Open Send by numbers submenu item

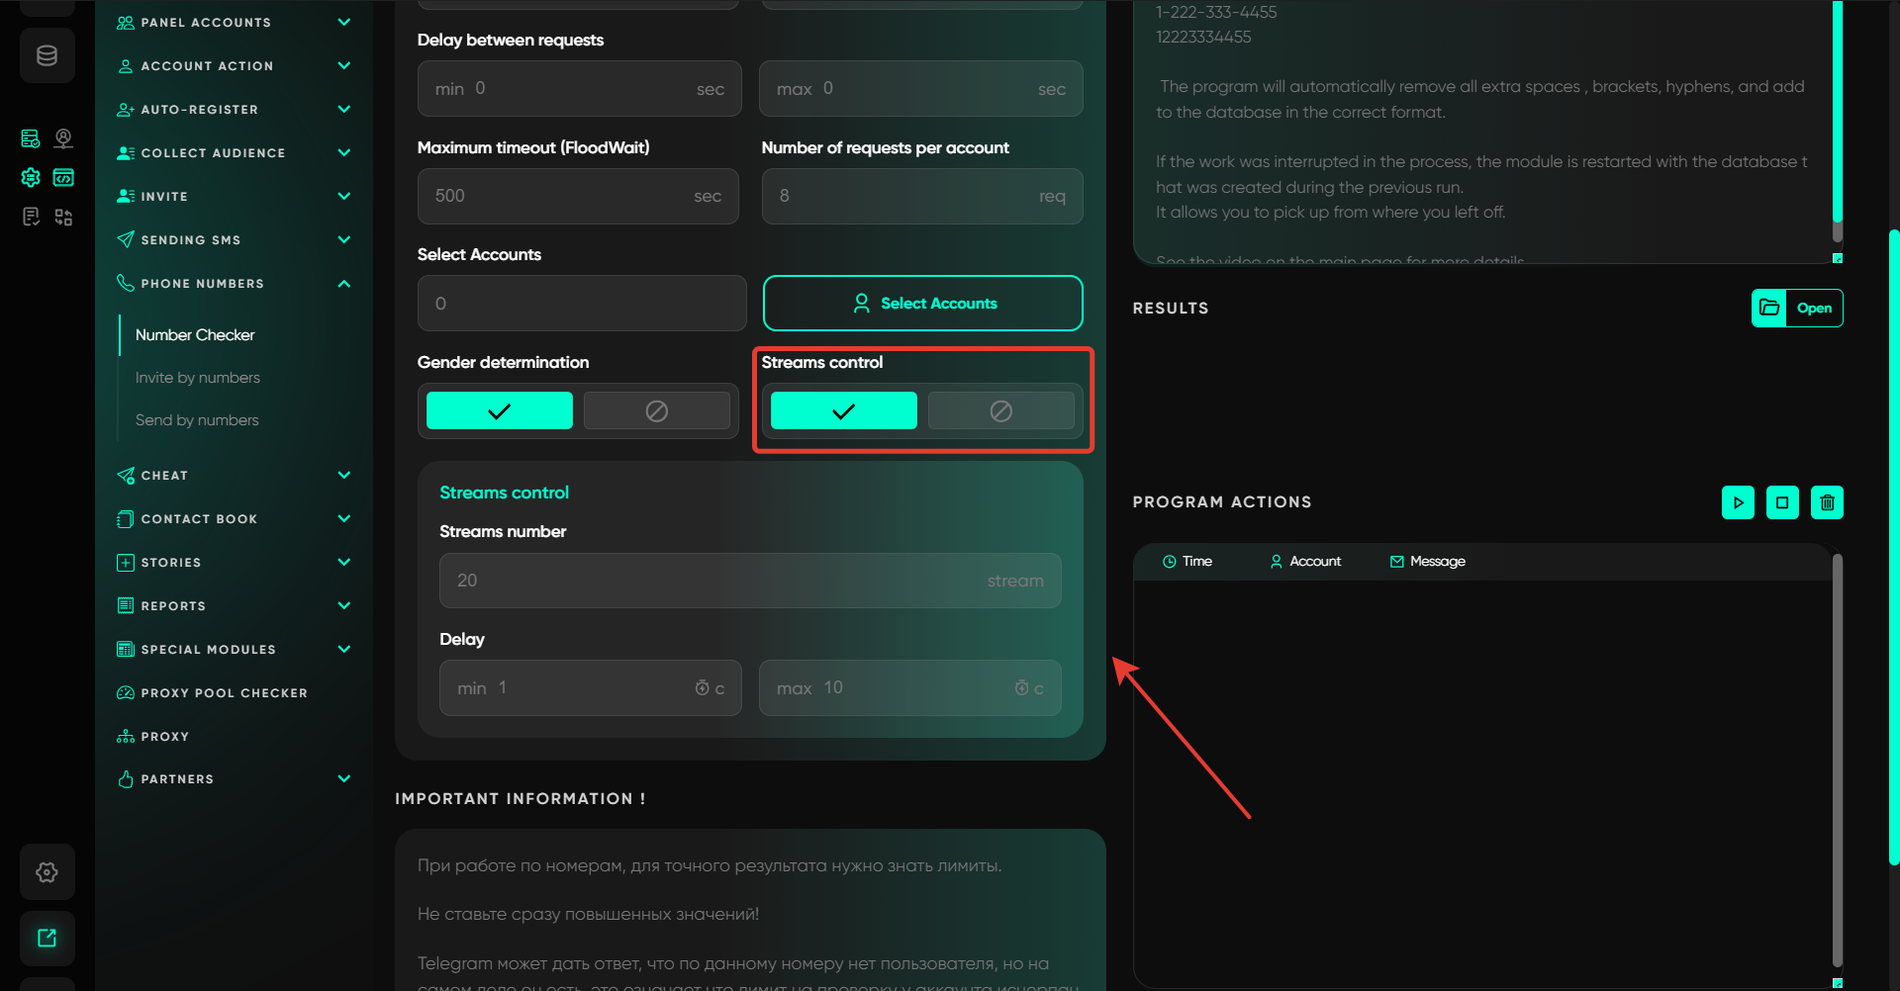(197, 420)
